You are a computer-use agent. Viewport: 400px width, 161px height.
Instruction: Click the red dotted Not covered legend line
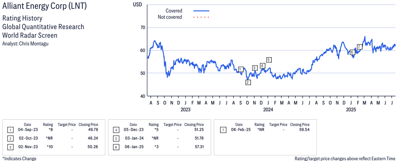(x=201, y=17)
